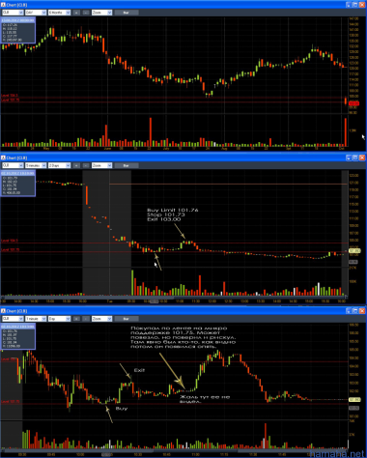The image size is (367, 458).
Task: Click the plus button in the 5 minutes chart toolbar
Action: [x=76, y=165]
